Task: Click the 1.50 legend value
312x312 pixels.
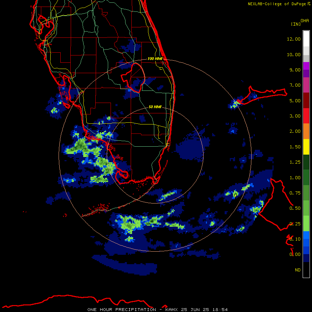Action: (x=295, y=147)
